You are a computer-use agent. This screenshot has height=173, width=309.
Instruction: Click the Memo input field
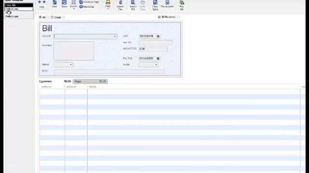tap(109, 72)
